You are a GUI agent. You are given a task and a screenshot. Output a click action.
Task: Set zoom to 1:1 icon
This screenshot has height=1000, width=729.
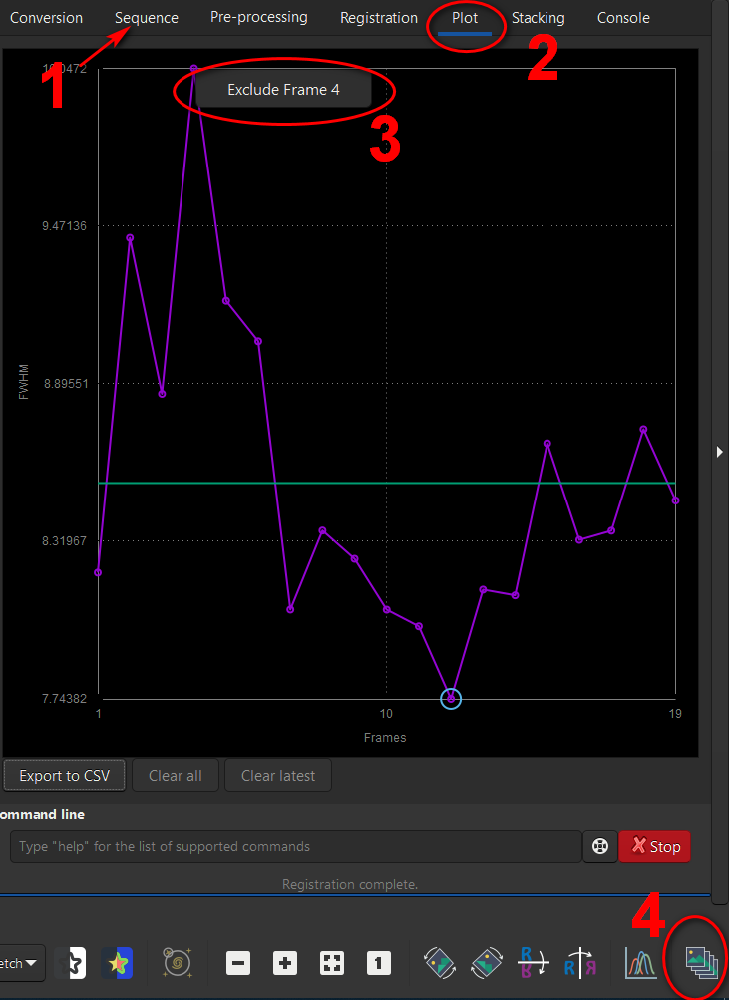point(378,963)
